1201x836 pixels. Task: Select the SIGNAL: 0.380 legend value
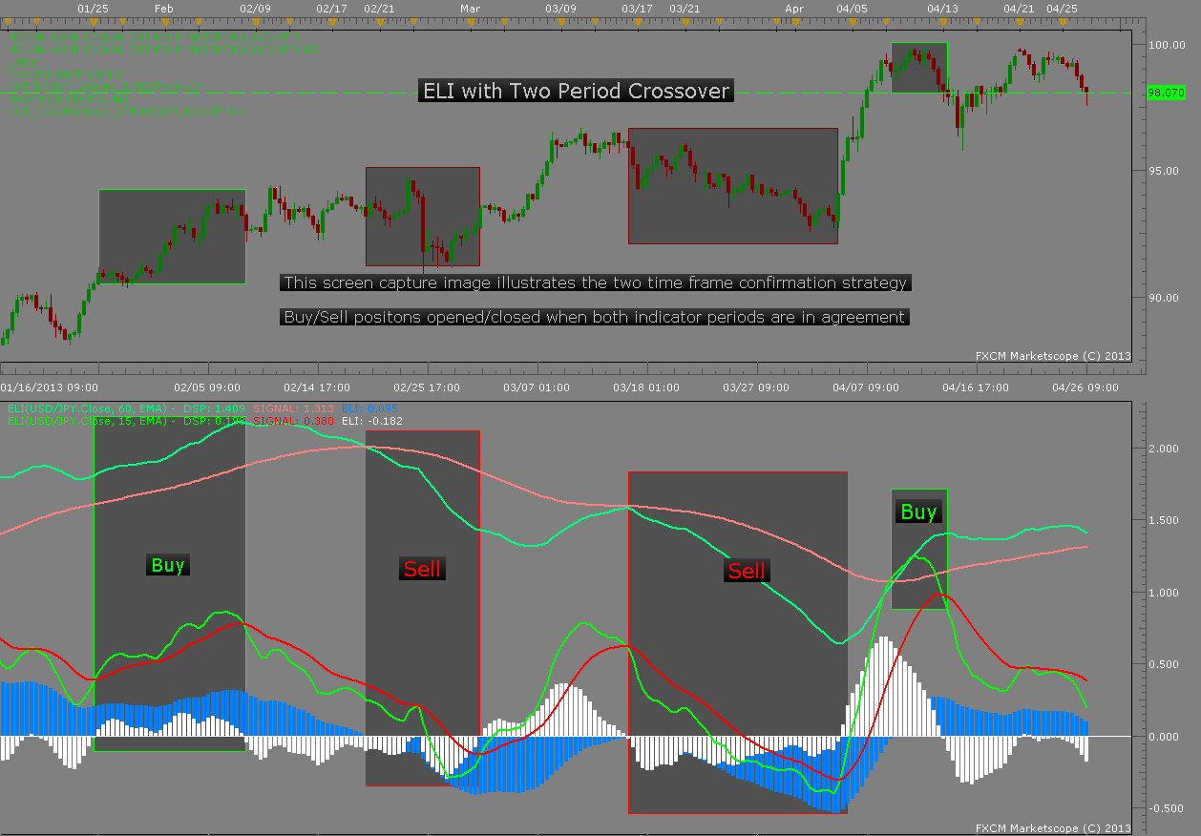[293, 421]
